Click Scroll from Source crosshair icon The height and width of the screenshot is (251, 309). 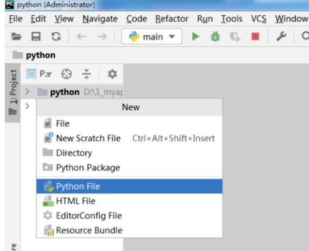66,74
